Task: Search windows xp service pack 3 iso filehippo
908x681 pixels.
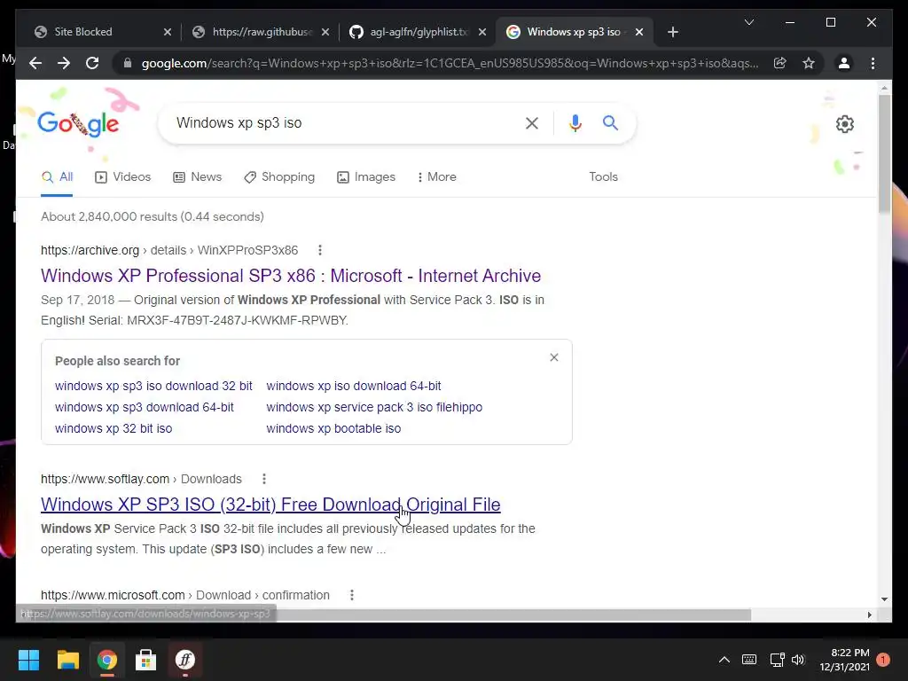Action: pos(374,407)
